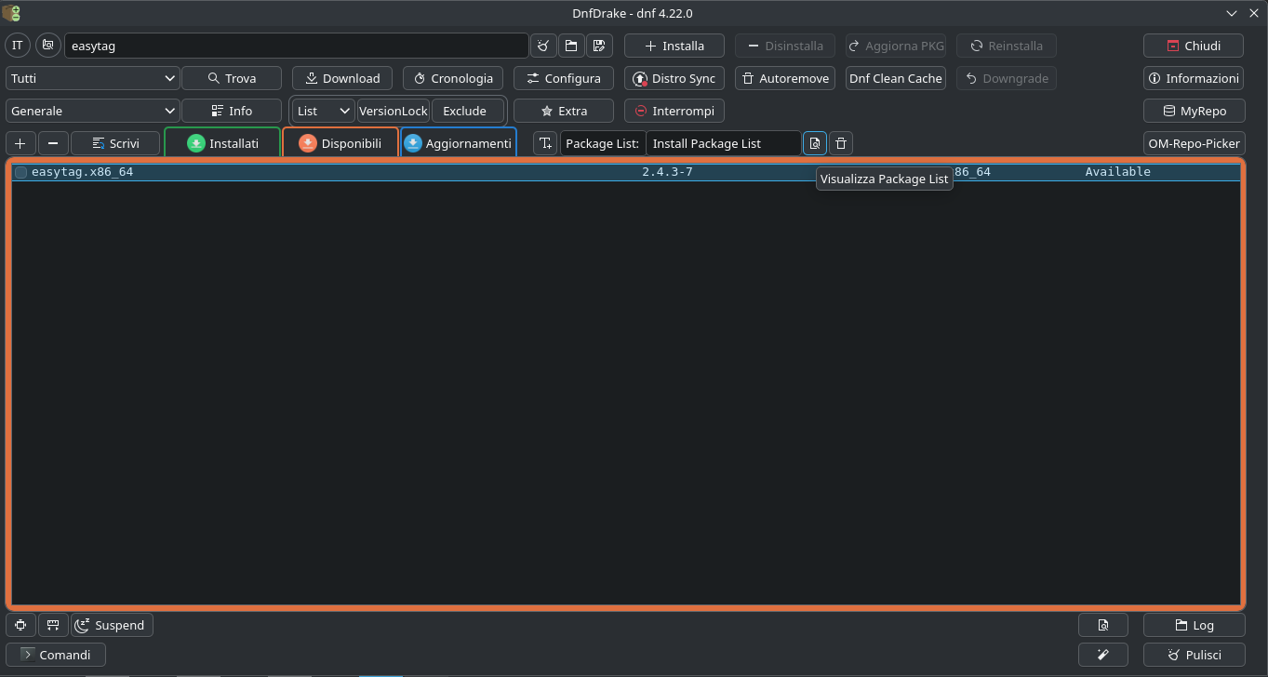Click the text-add icon left of Package List
This screenshot has height=677, width=1268.
[545, 143]
